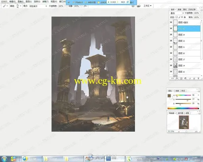
Task: Open flow slider arrow in options bar
Action: 81,6
